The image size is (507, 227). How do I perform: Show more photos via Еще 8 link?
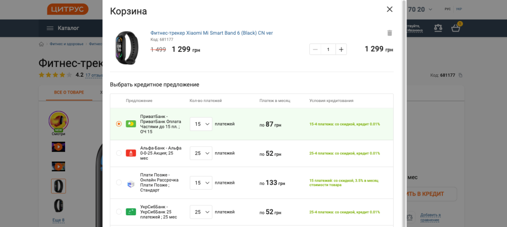click(59, 220)
